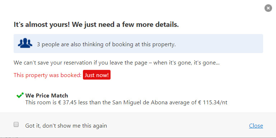
Task: Click the green checkmark beside We Price Match
Action: (20, 95)
